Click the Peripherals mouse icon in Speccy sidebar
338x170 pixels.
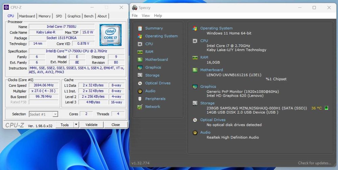click(x=140, y=99)
